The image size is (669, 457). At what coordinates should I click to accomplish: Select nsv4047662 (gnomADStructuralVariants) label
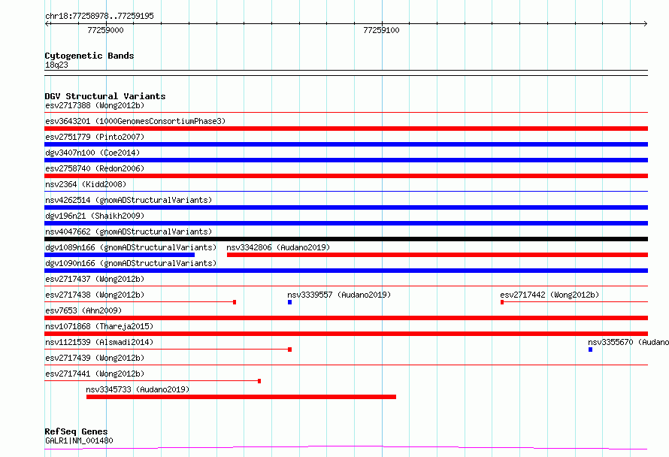click(x=129, y=232)
